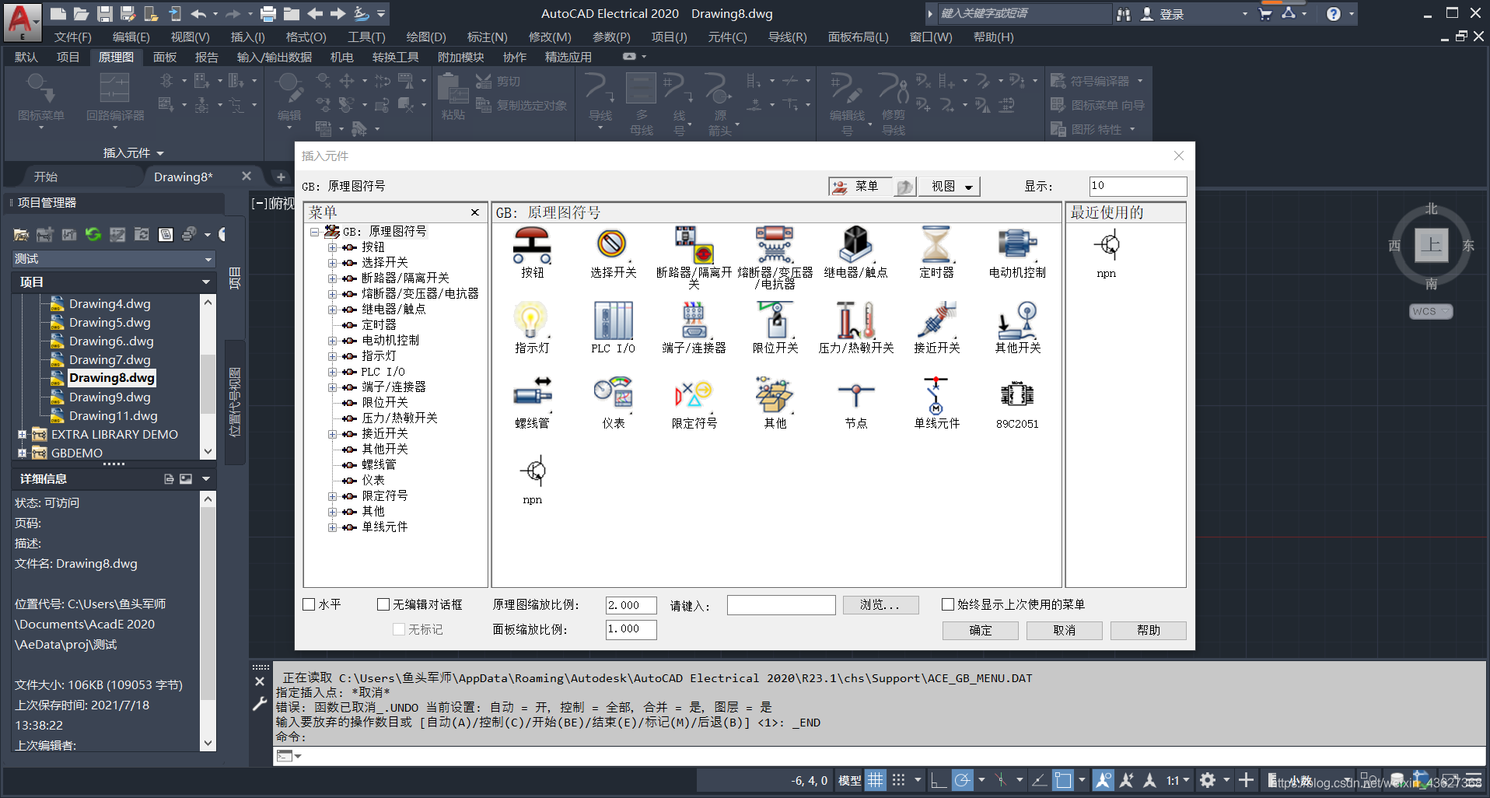Open the 其他开关 symbol icon
1490x798 pixels.
coord(1017,320)
